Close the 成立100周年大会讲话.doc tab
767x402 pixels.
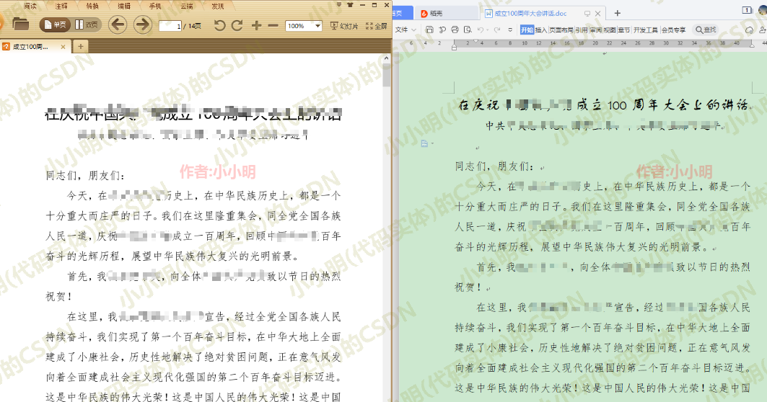[x=597, y=13]
